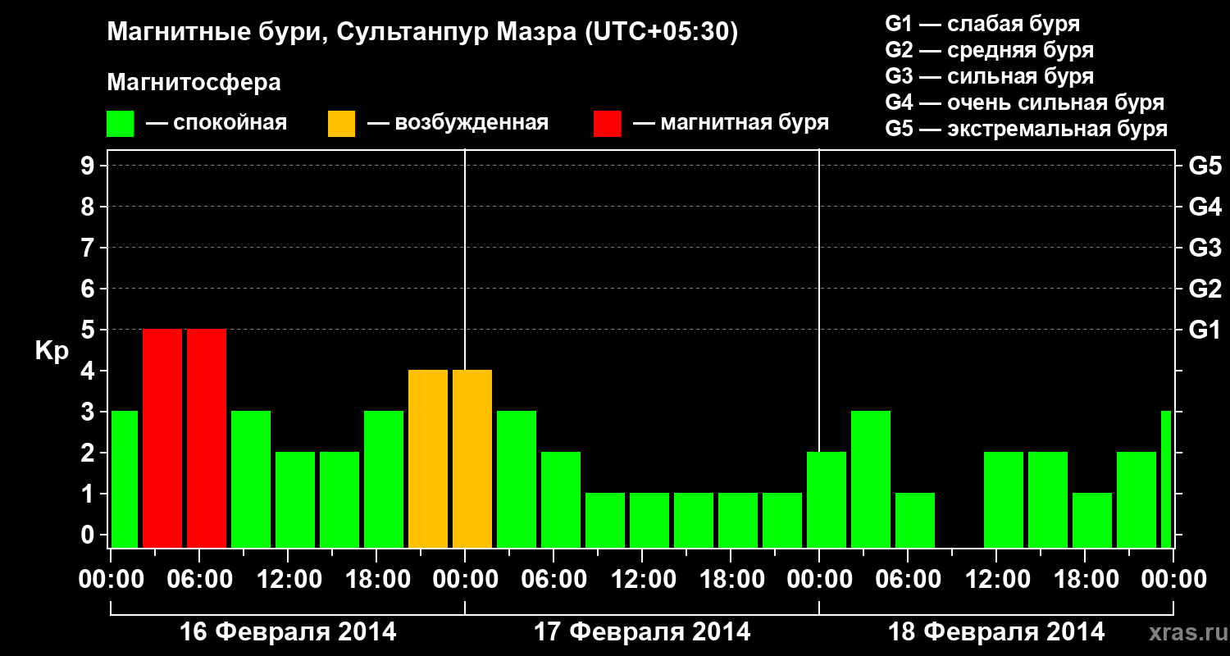
Task: Click the 'G4 — очень сильная буря' line
Action: click(x=1025, y=102)
